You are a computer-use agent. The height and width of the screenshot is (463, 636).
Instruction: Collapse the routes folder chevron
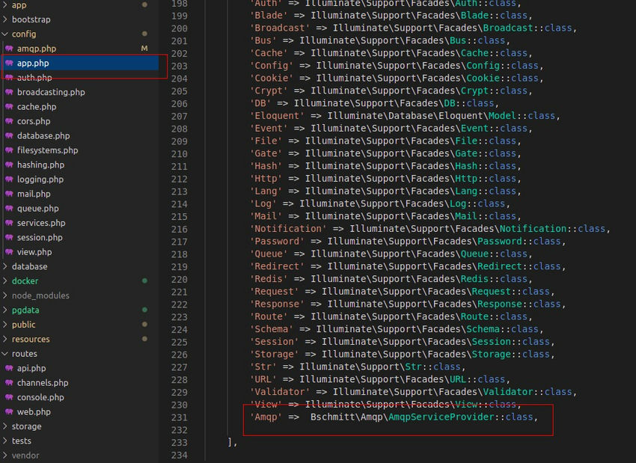(x=5, y=354)
